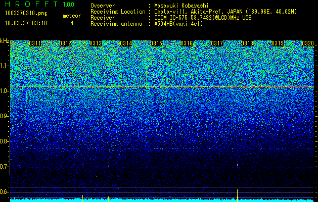Click the 0315 time marker

pyautogui.click(x=156, y=43)
